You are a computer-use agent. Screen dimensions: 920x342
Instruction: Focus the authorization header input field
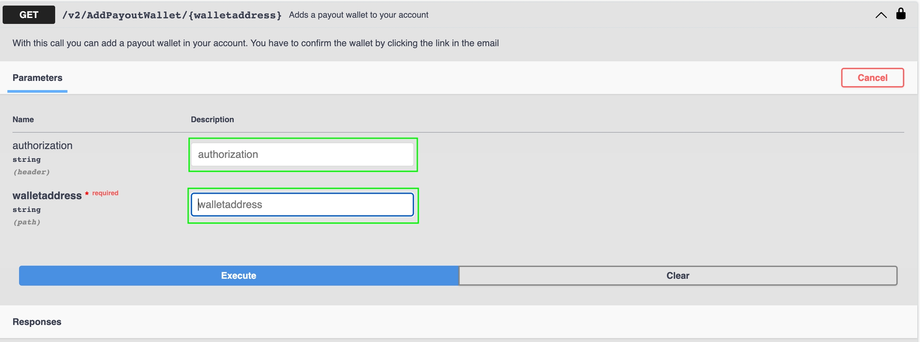302,155
